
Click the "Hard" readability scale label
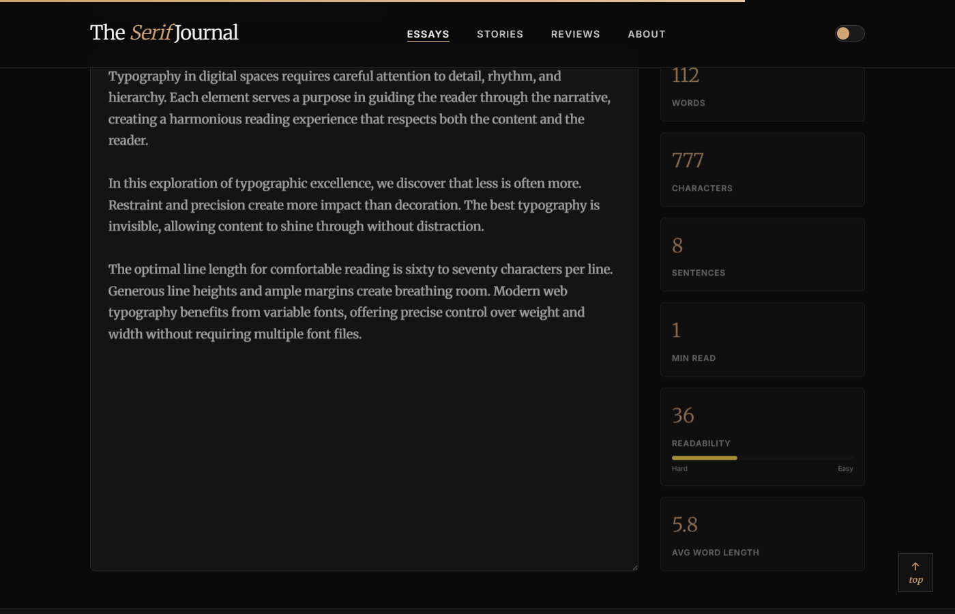(679, 469)
